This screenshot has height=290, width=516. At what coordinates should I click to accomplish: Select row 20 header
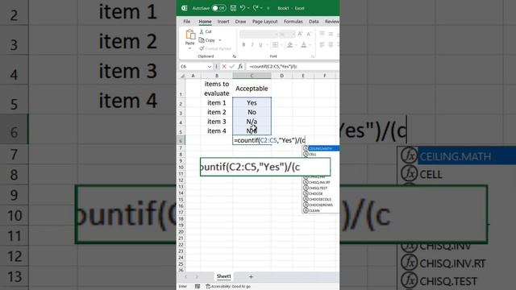pos(181,232)
